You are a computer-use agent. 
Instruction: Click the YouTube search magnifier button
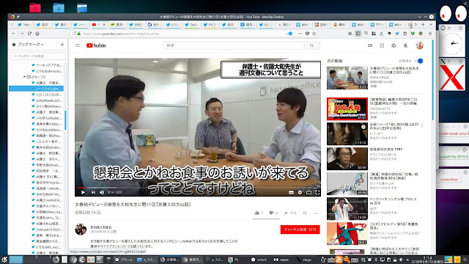311,45
